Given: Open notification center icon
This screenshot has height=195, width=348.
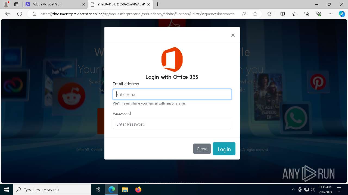Looking at the screenshot, I should click(x=339, y=190).
